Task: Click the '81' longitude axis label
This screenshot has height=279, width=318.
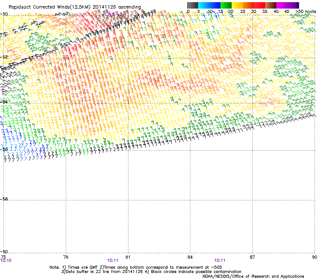Action: [128, 257]
